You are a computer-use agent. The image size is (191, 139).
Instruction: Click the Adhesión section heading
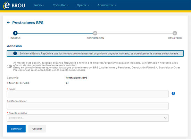tap(14, 46)
